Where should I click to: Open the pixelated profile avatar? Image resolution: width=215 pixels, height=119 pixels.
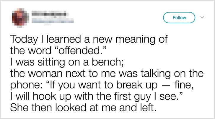(20, 18)
